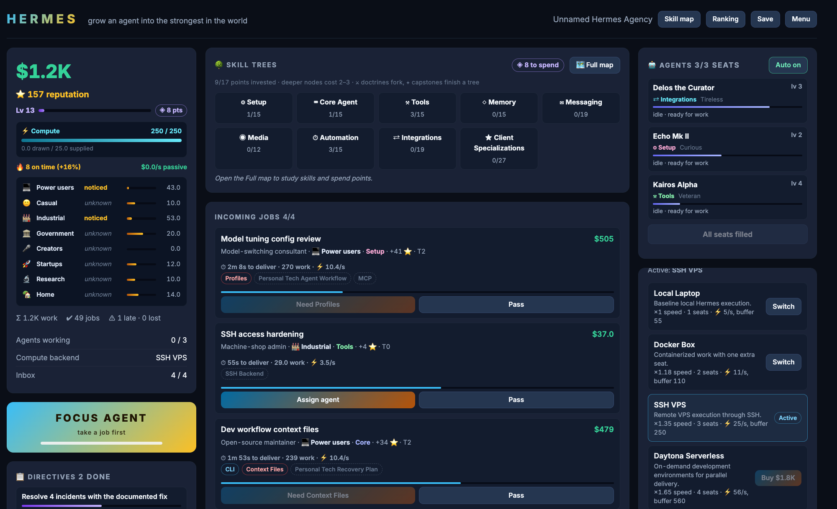Open the Ranking page
The image size is (837, 509).
pyautogui.click(x=725, y=19)
